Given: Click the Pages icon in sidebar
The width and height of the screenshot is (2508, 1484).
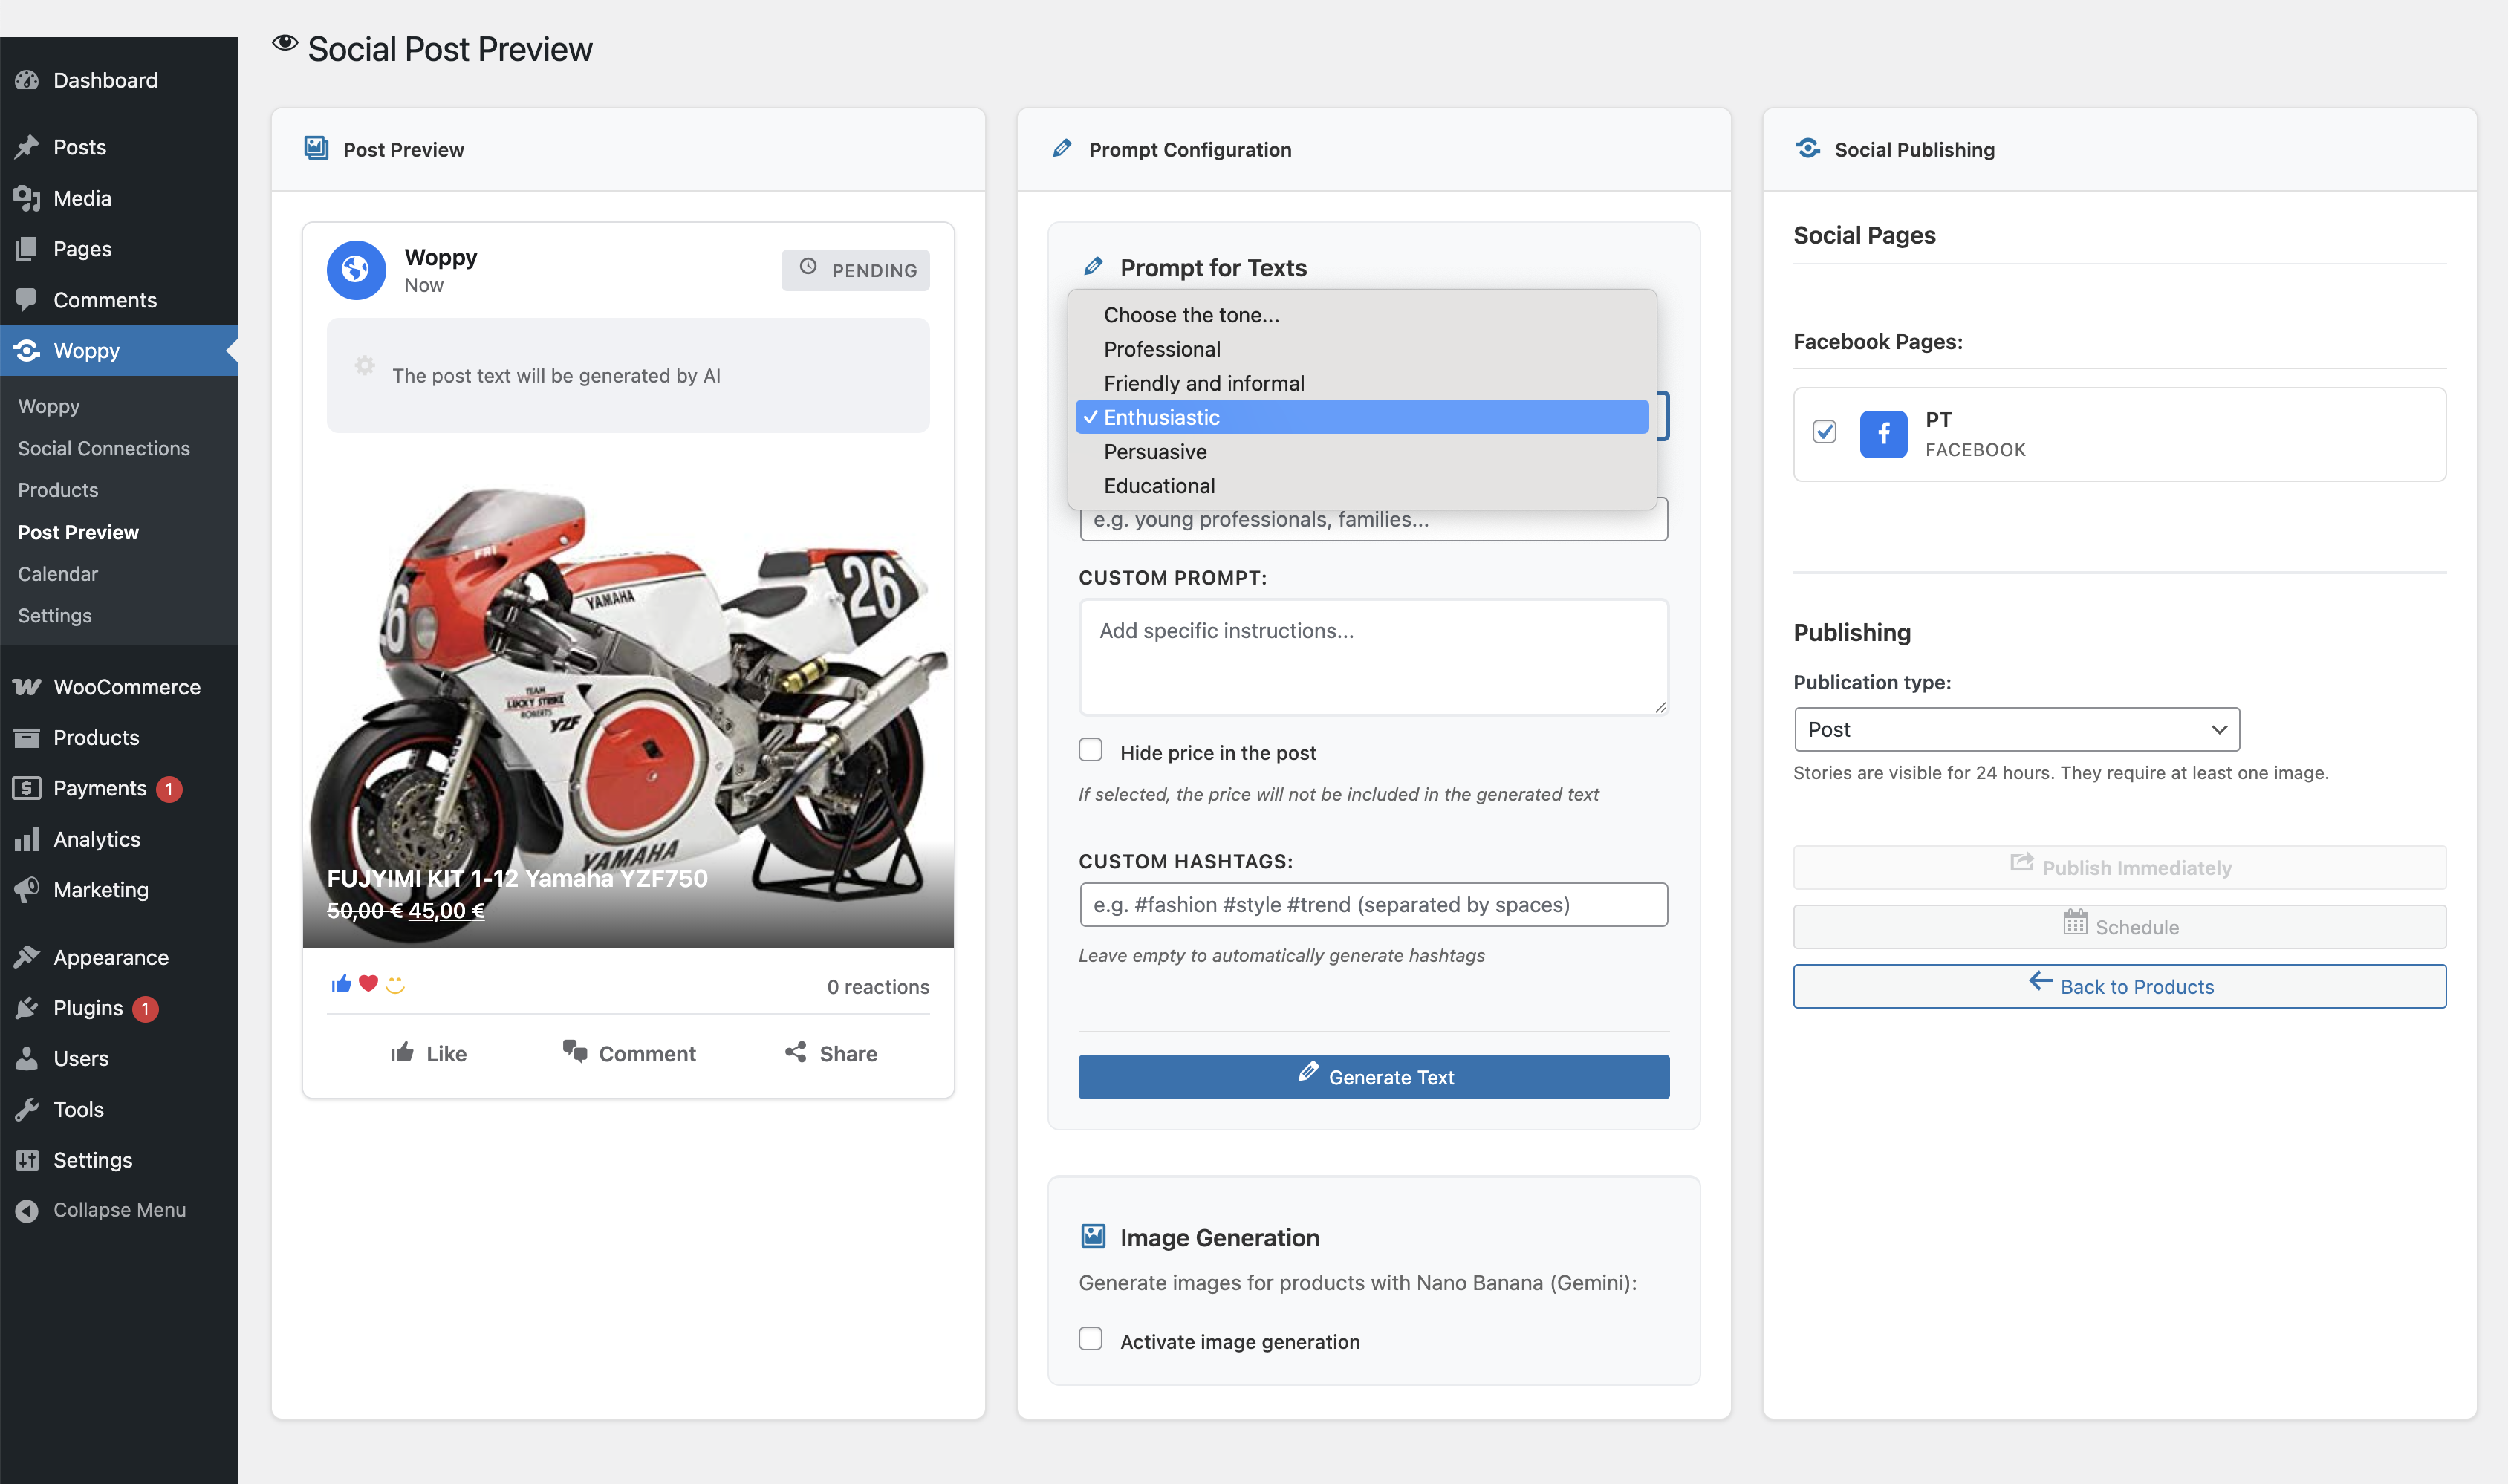Looking at the screenshot, I should coord(27,249).
